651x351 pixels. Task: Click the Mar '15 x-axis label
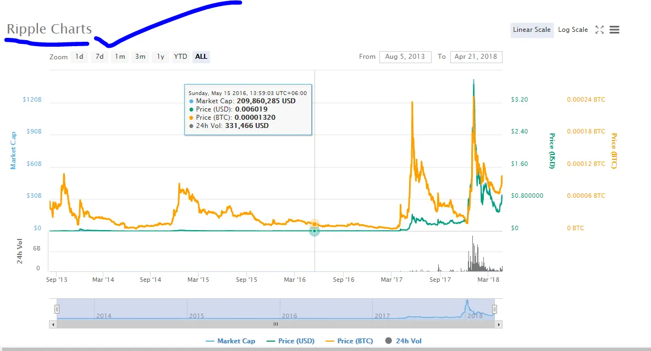[x=198, y=280]
